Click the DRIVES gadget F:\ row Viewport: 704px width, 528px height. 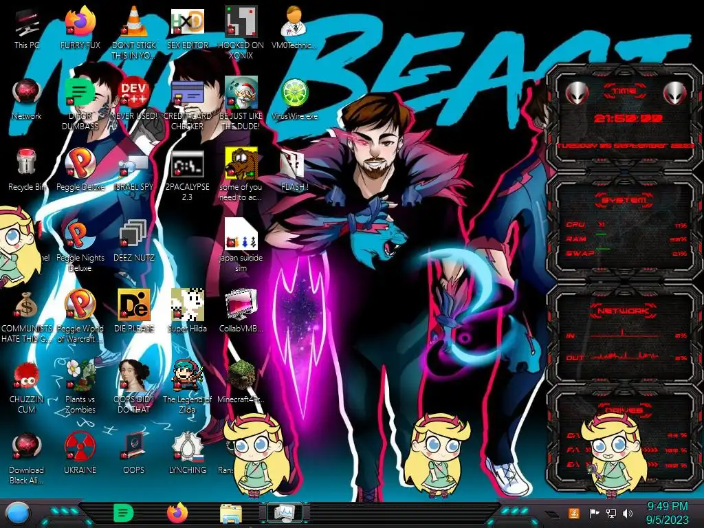point(626,450)
